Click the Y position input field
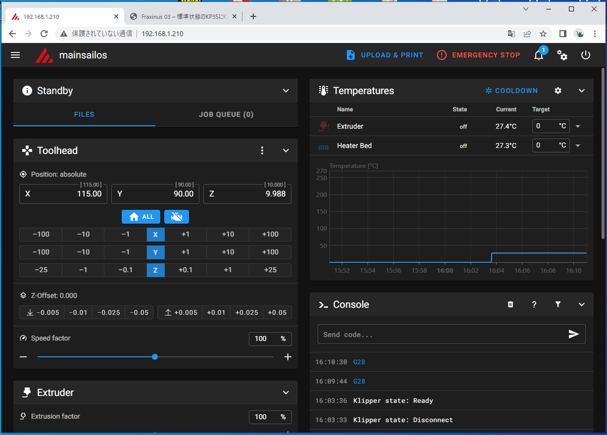This screenshot has height=435, width=607. [x=155, y=194]
